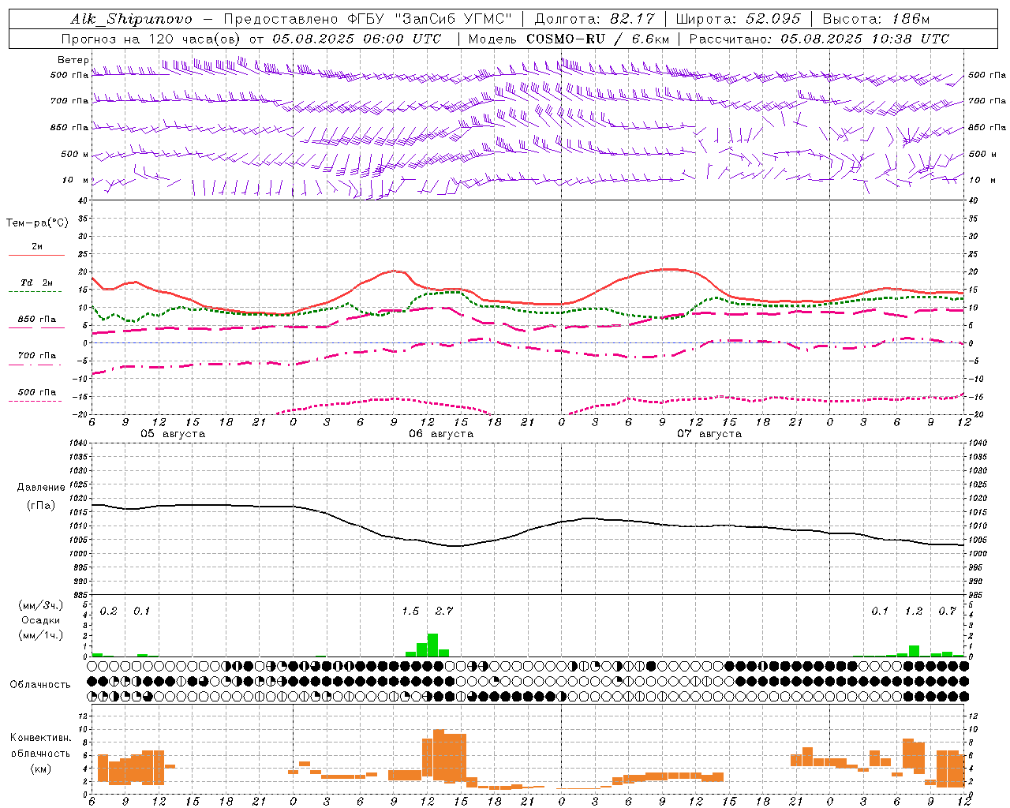Image resolution: width=1010 pixels, height=808 pixels.
Task: Click the '(мм/1ч.)' precipitation unit label
Action: click(41, 635)
